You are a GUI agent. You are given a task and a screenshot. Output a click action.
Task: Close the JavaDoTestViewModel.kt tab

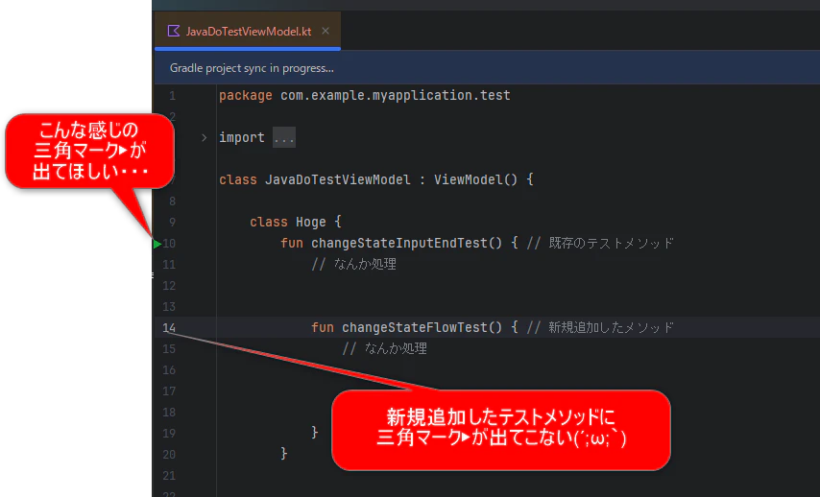326,31
